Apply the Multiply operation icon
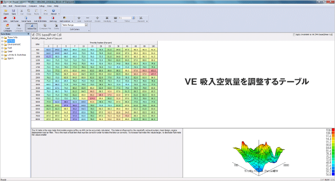Viewport: 335px width, 181px height. click(107, 18)
